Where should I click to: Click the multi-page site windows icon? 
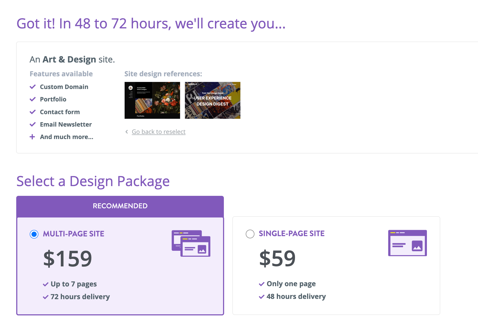tap(191, 243)
